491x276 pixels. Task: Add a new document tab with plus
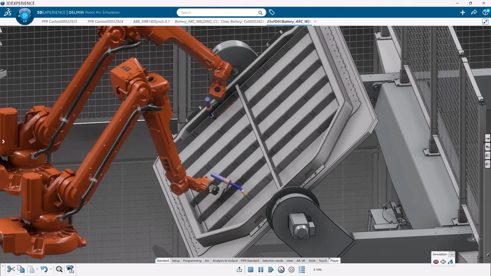click(315, 21)
